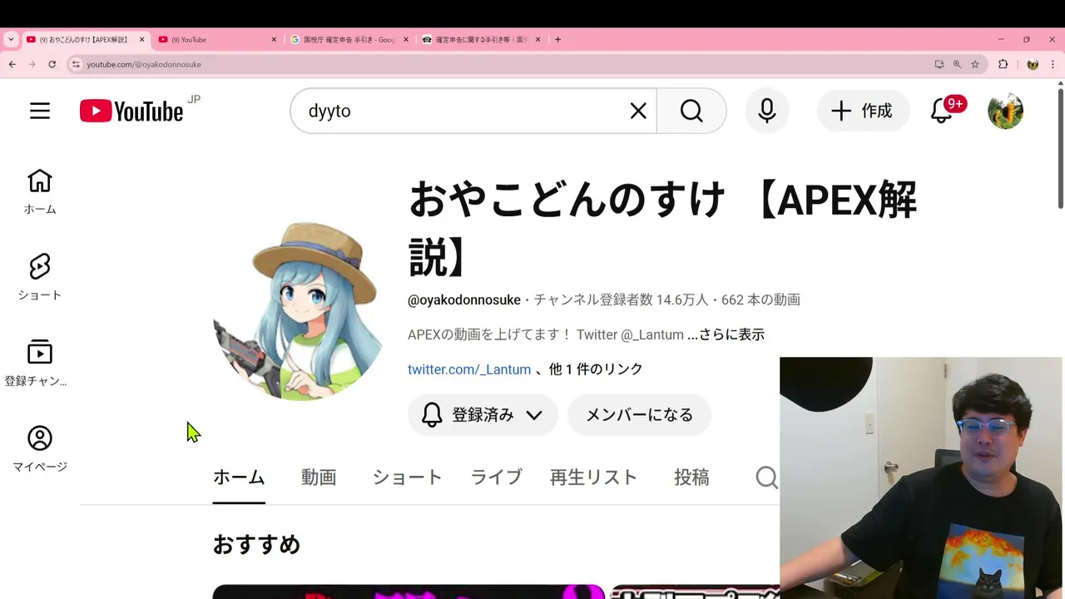Click the 662 本の動画 video count

coord(760,299)
